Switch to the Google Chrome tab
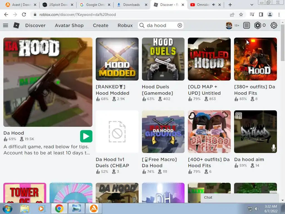Screen dimensions: 285x214 (95, 5)
